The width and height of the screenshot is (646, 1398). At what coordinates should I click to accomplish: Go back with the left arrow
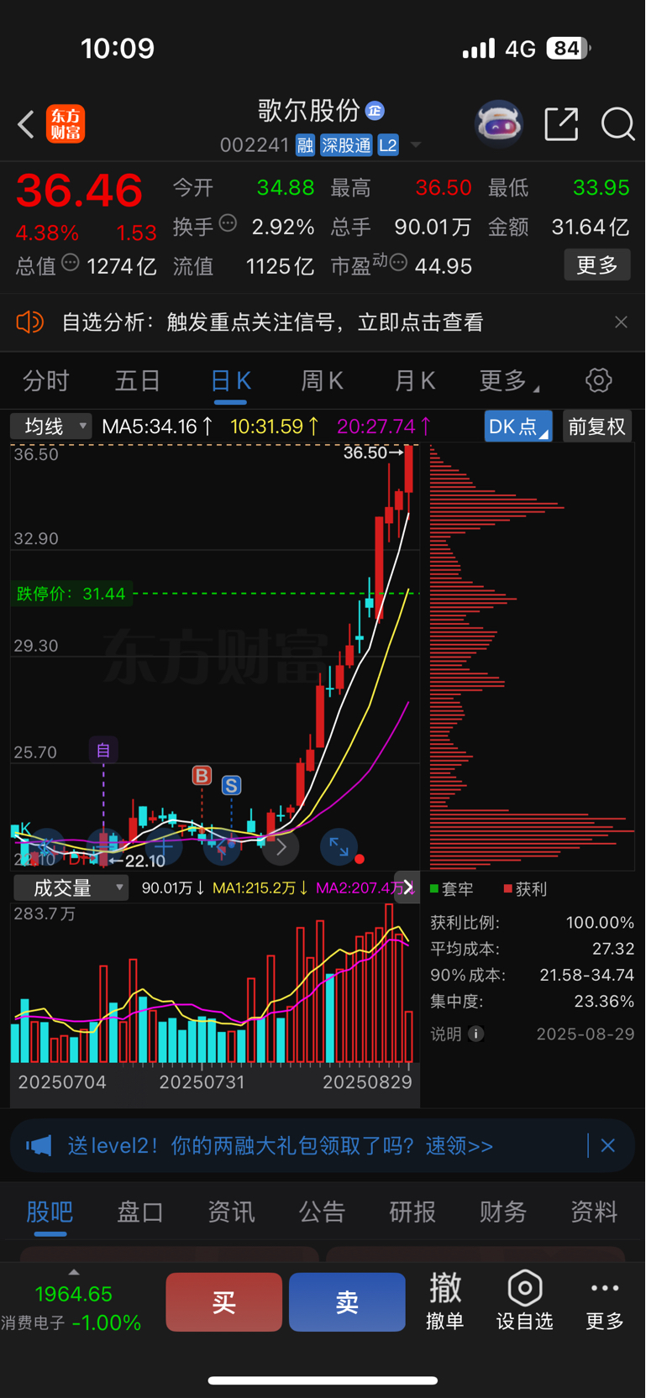(x=26, y=124)
